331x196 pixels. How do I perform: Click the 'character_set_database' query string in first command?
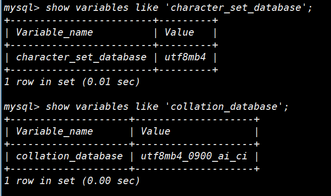point(236,8)
